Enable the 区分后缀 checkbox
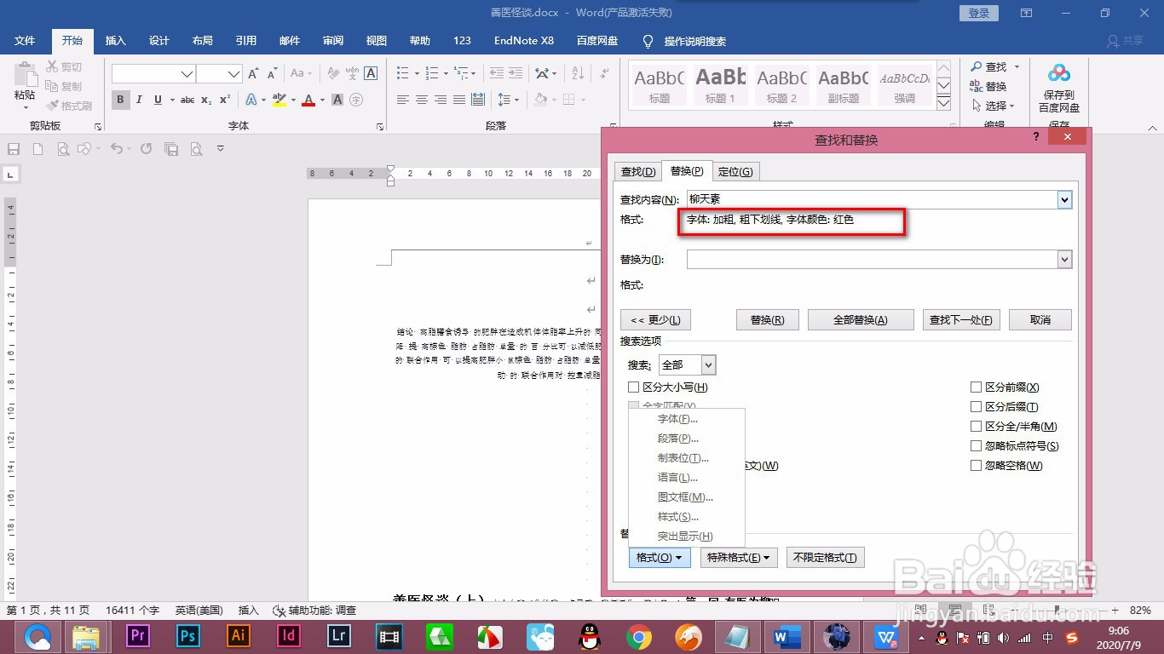 pyautogui.click(x=977, y=407)
